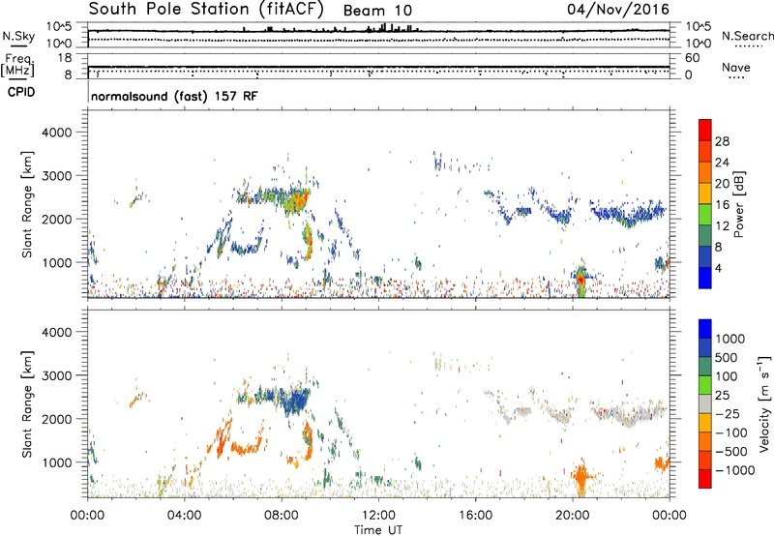Click Velocity color bar segment between -500 and -100
This screenshot has width=774, height=536.
click(x=705, y=441)
